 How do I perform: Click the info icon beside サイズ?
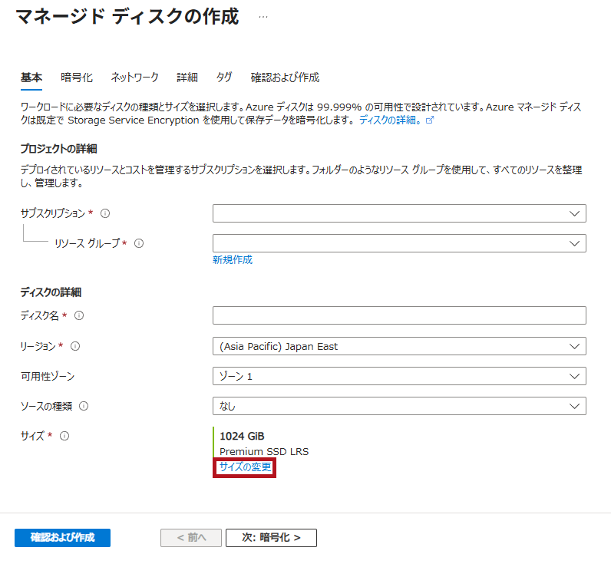coord(64,436)
